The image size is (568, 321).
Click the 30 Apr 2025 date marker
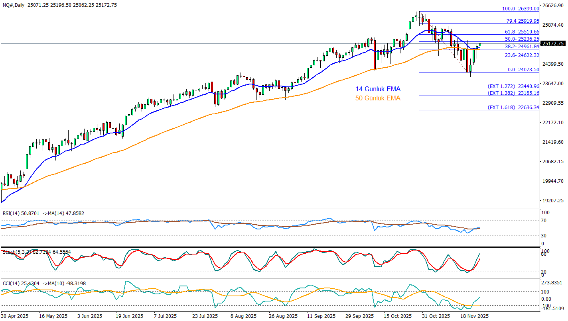tap(15, 316)
